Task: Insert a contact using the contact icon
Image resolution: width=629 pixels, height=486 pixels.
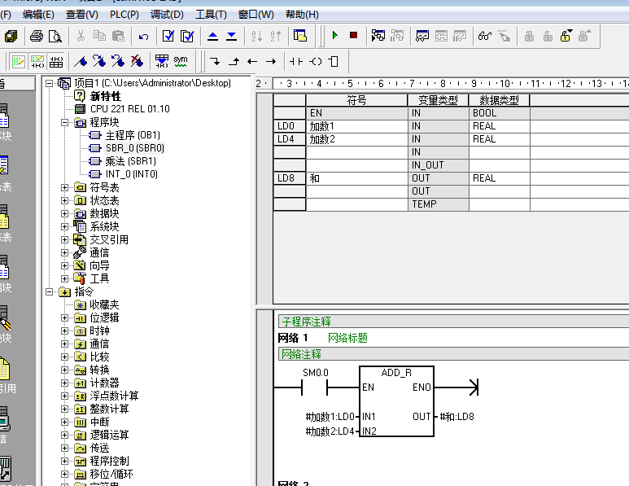Action: click(295, 61)
